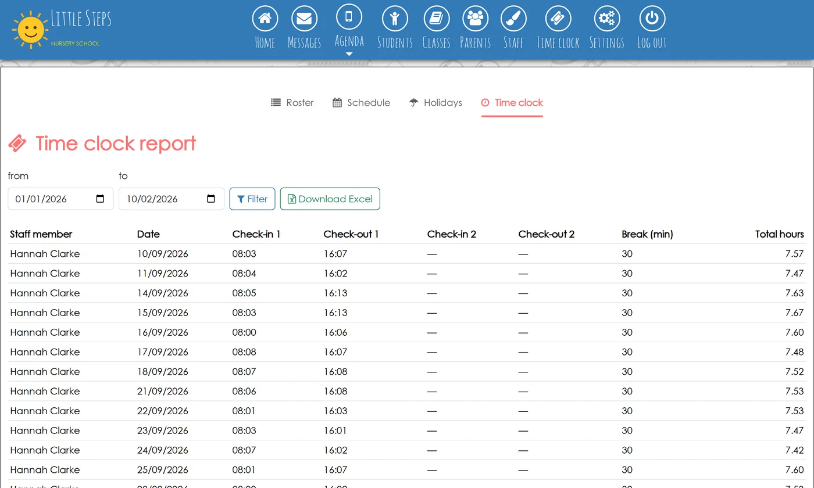Open the Time clock ticket icon in the navbar

click(558, 19)
